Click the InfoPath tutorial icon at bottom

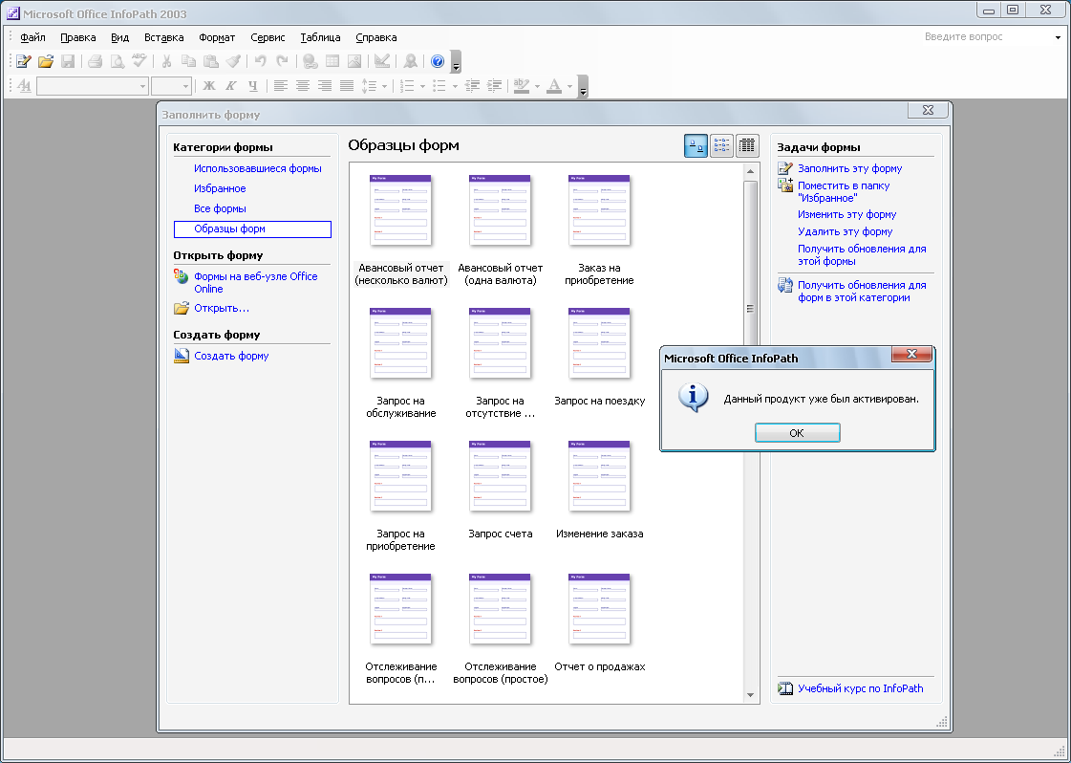tap(785, 688)
